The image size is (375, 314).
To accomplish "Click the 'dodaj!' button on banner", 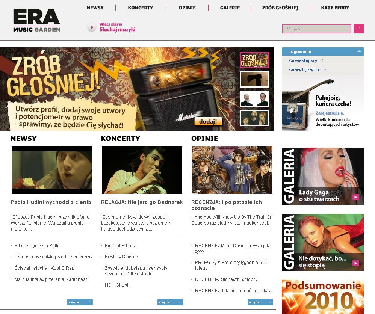I will [208, 121].
